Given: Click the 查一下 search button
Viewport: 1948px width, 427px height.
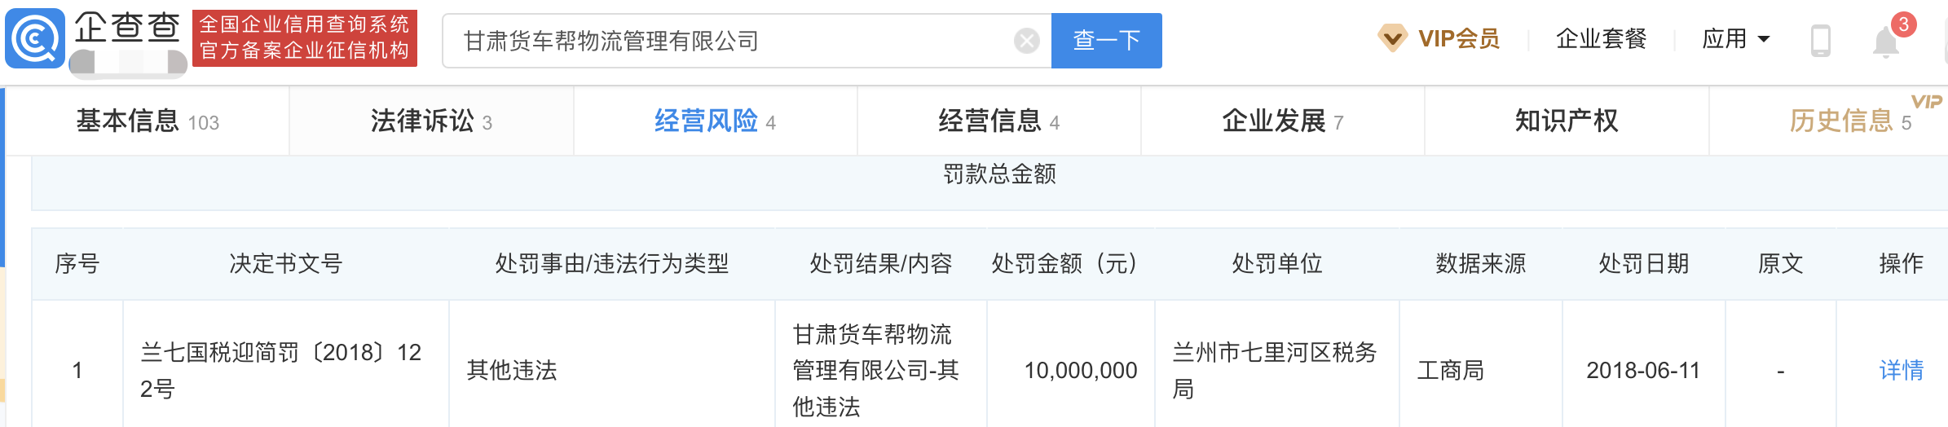Looking at the screenshot, I should (1106, 41).
